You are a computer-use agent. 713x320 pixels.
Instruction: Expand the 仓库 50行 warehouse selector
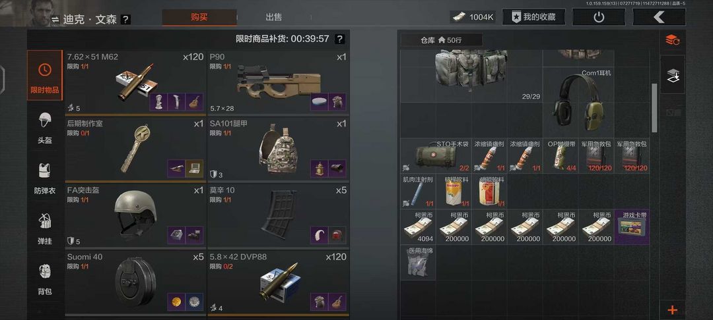click(441, 40)
